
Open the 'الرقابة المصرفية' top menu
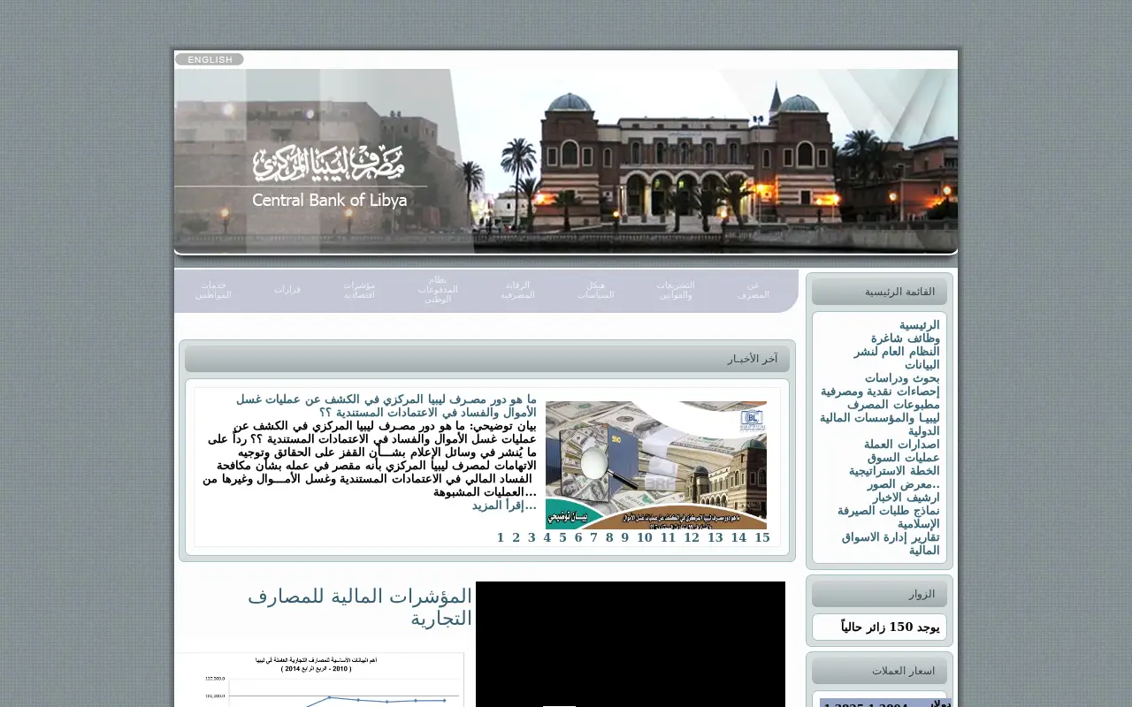pos(518,290)
